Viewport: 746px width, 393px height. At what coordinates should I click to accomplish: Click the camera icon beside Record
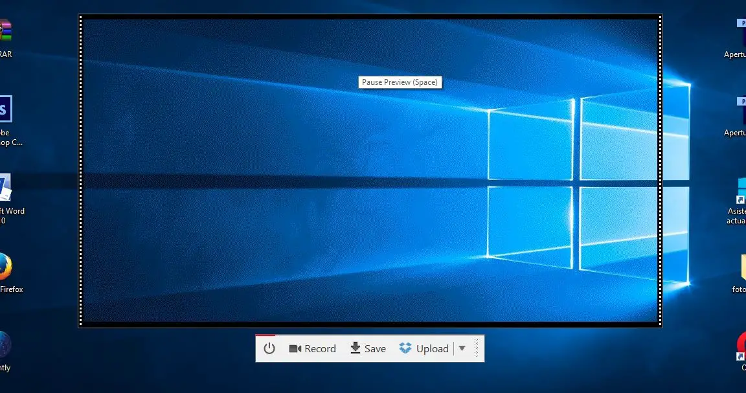click(x=295, y=349)
